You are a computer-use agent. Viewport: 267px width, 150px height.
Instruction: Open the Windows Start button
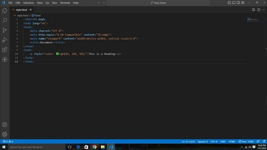(x=4, y=147)
